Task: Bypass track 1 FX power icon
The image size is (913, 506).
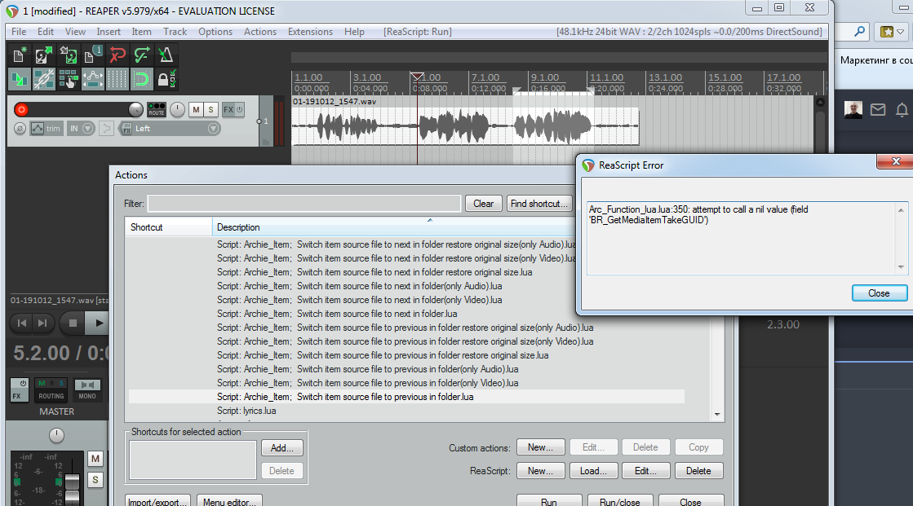Action: coord(239,109)
